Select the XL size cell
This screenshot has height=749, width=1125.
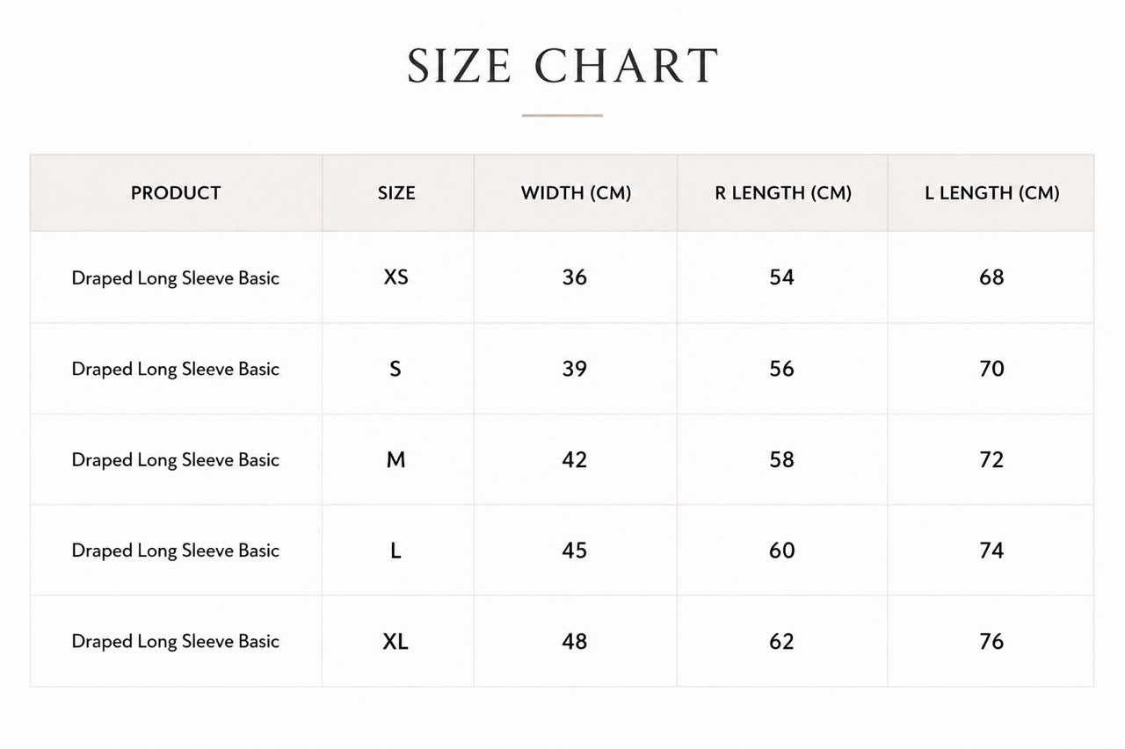(396, 642)
